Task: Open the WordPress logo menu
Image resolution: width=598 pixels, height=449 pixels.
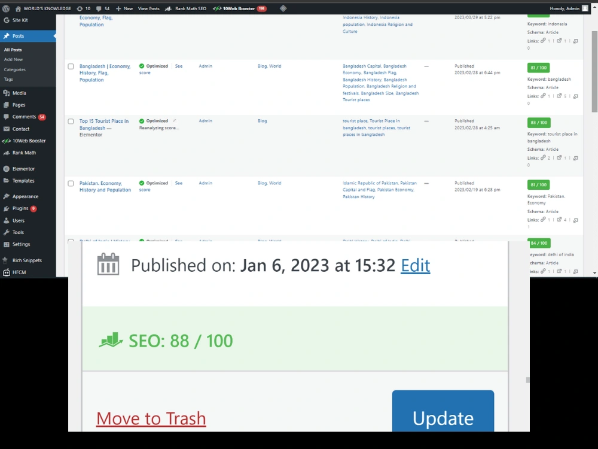Action: click(6, 8)
